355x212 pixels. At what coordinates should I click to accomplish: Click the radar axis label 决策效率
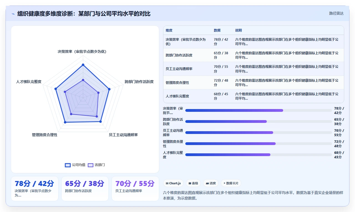coord(82,51)
